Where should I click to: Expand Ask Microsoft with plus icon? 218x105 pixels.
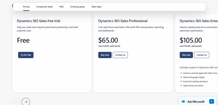211,101
